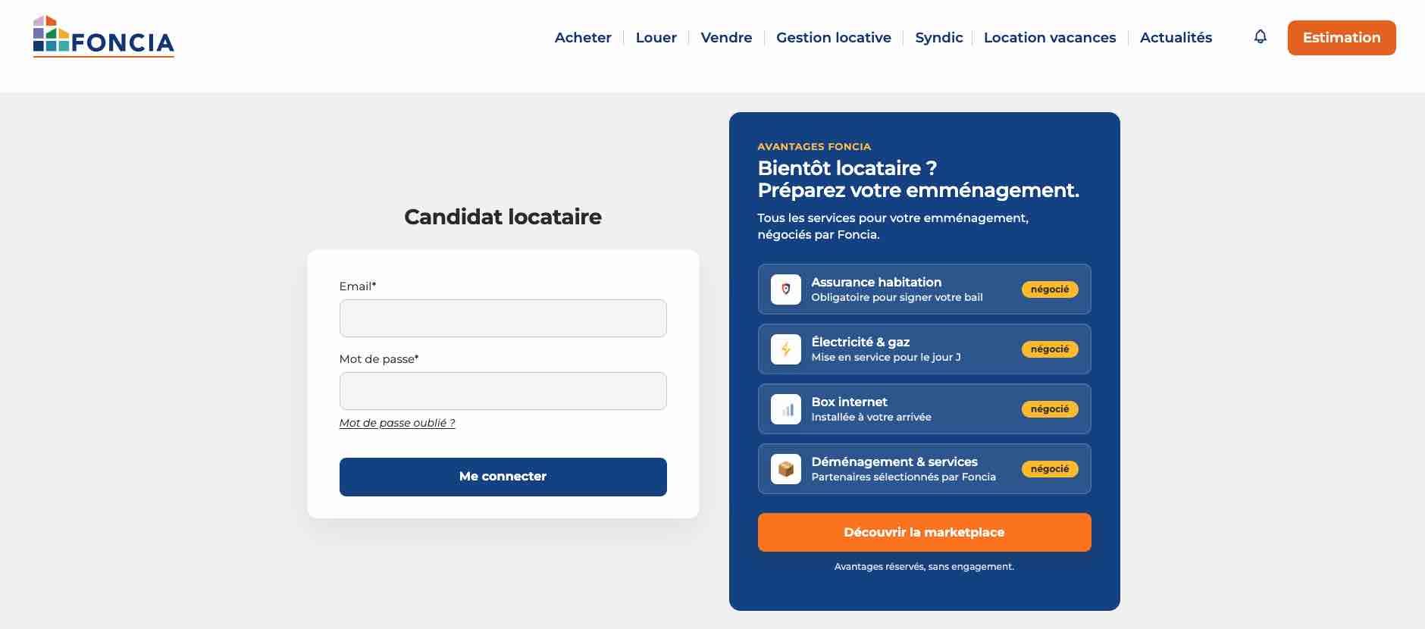Open the notifications bell icon
Viewport: 1425px width, 629px height.
click(1260, 36)
